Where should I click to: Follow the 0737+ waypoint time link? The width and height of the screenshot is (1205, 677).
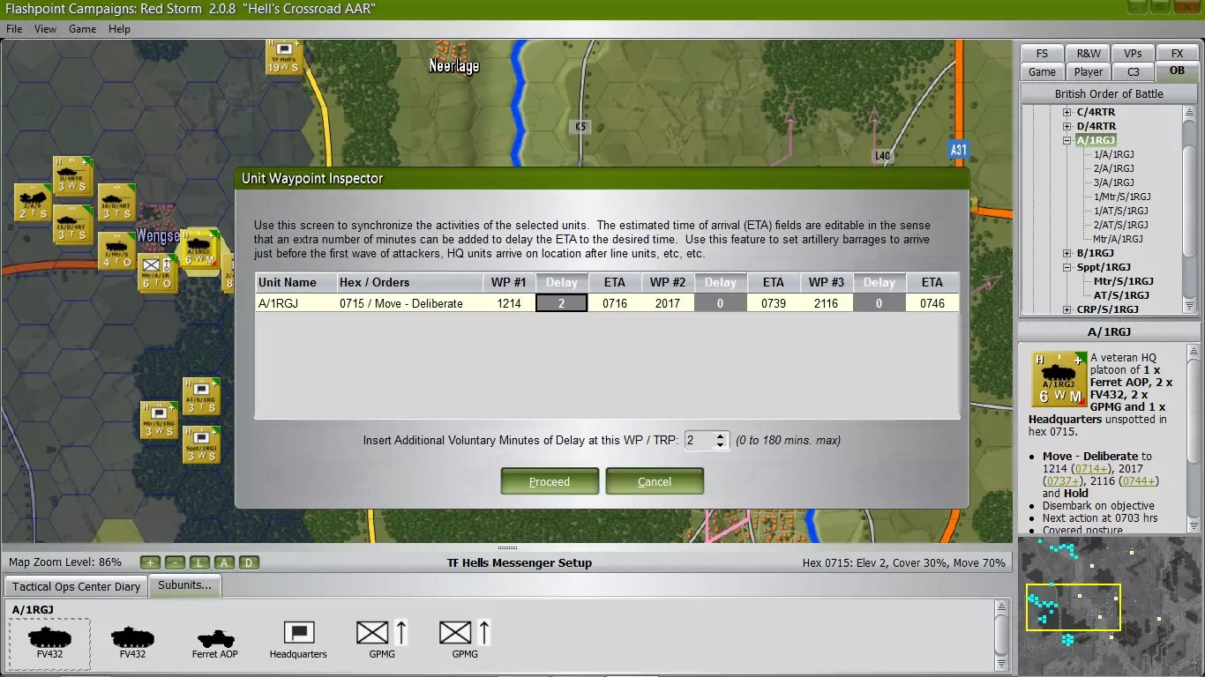[1063, 481]
